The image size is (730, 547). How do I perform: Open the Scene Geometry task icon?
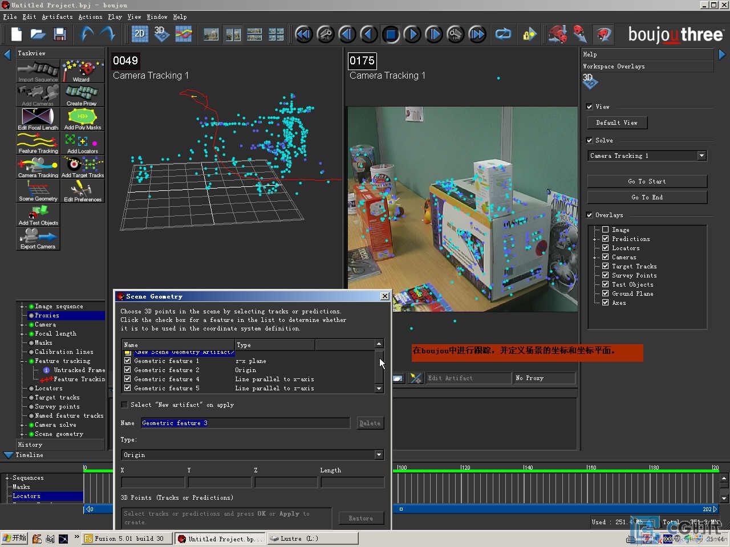point(38,191)
